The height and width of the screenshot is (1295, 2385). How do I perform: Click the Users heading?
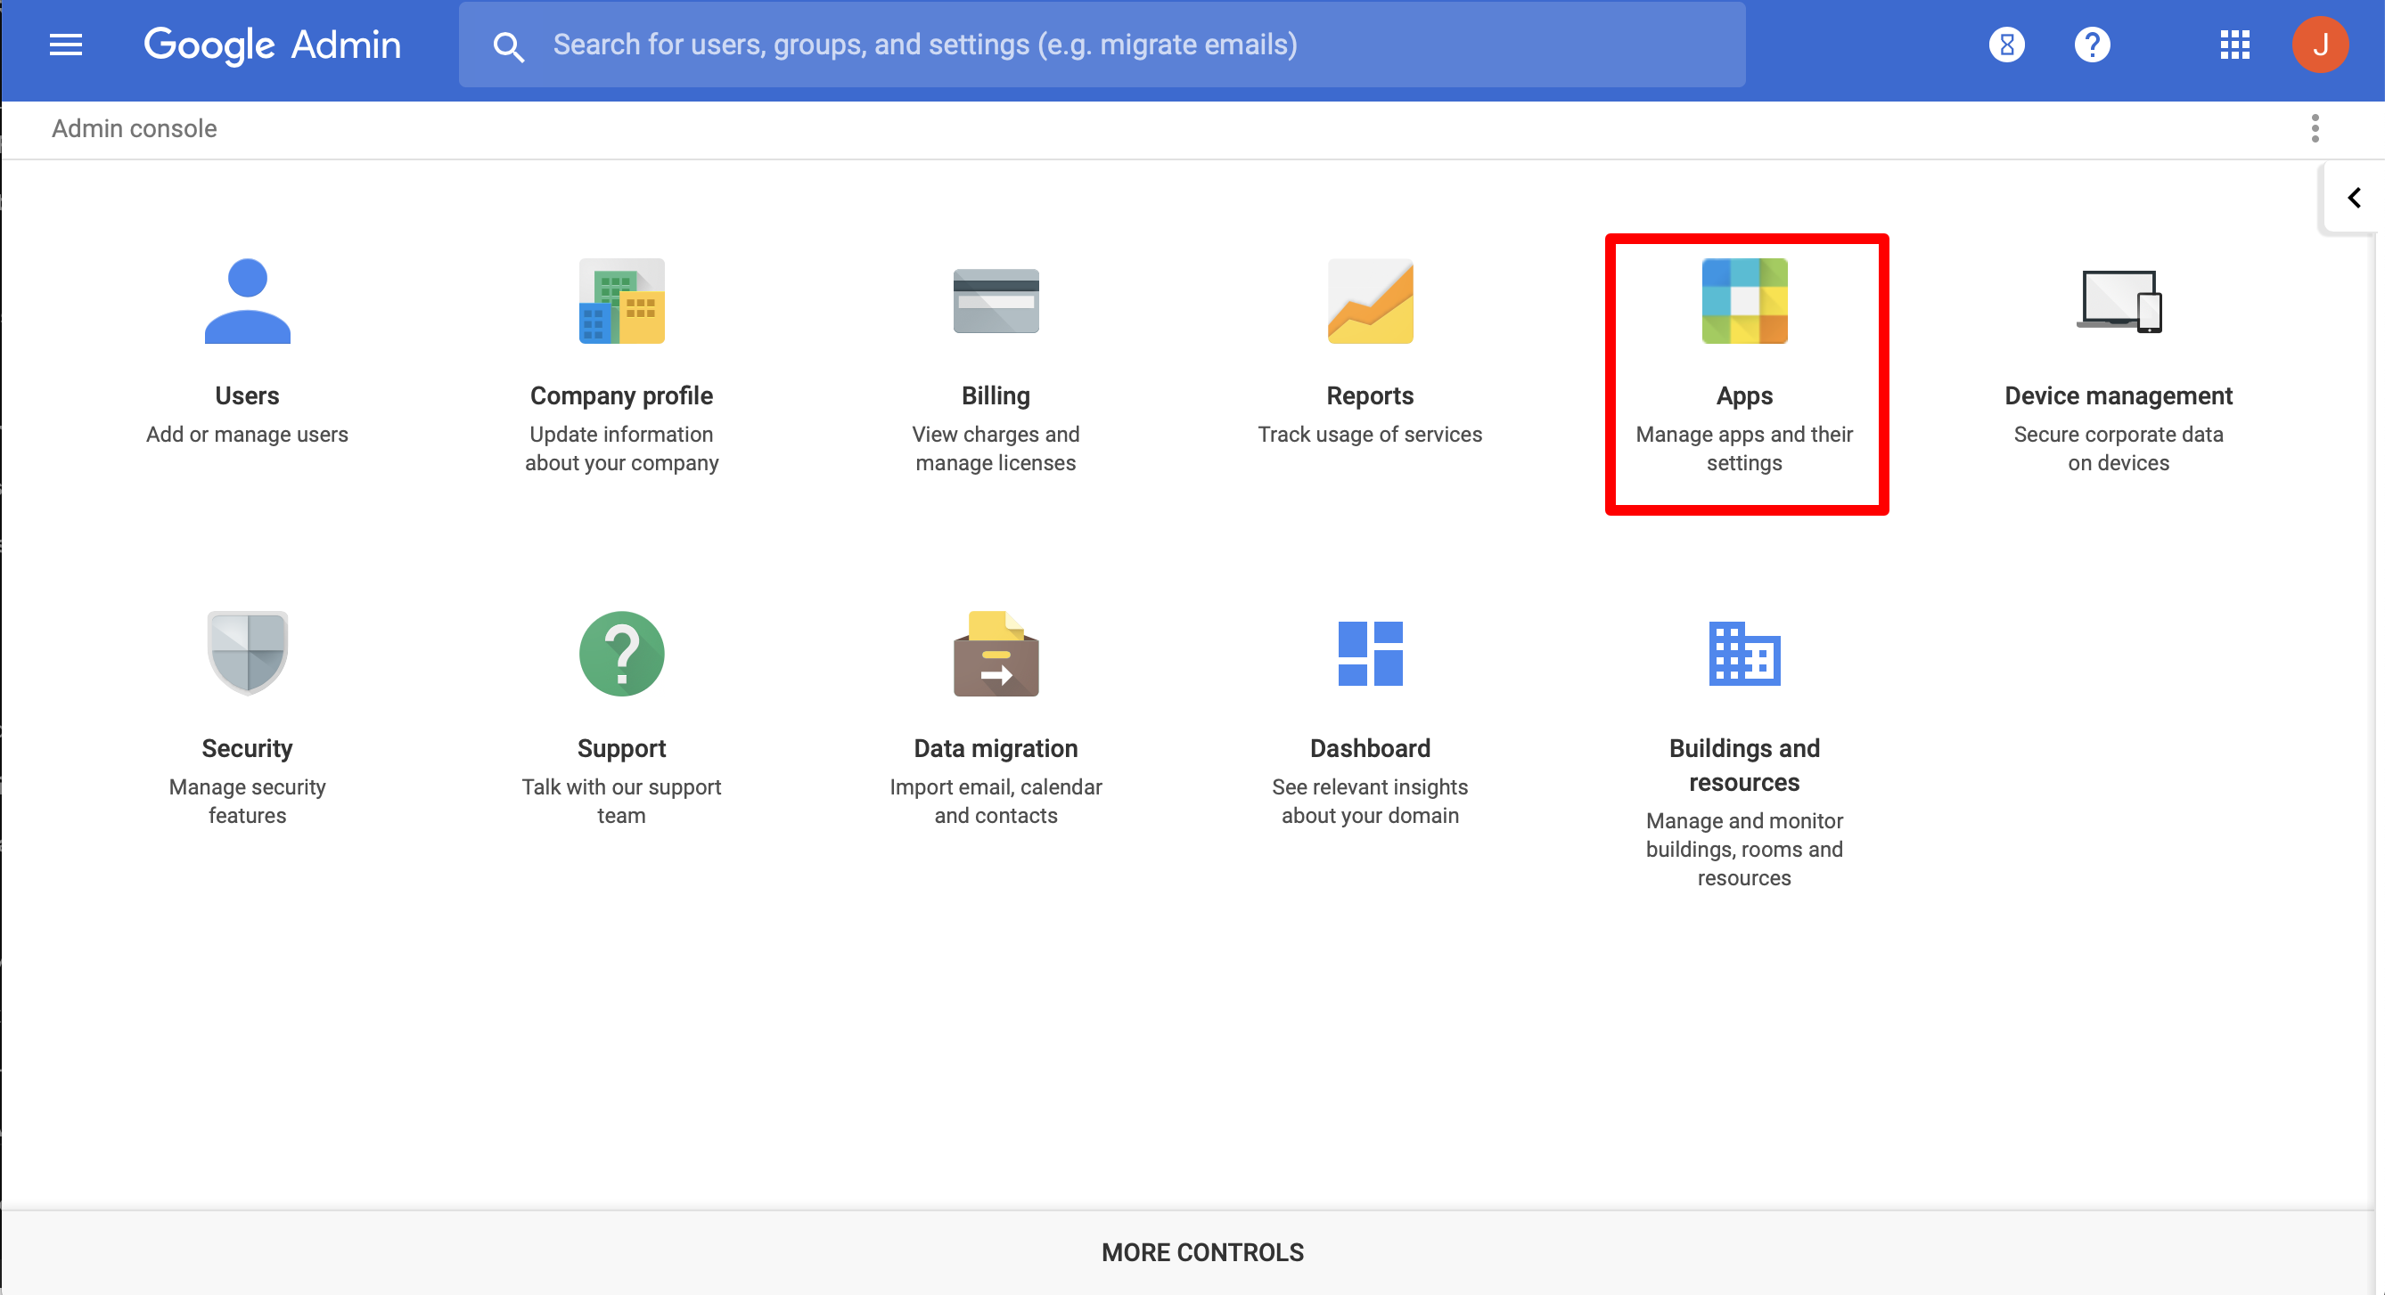coord(247,396)
